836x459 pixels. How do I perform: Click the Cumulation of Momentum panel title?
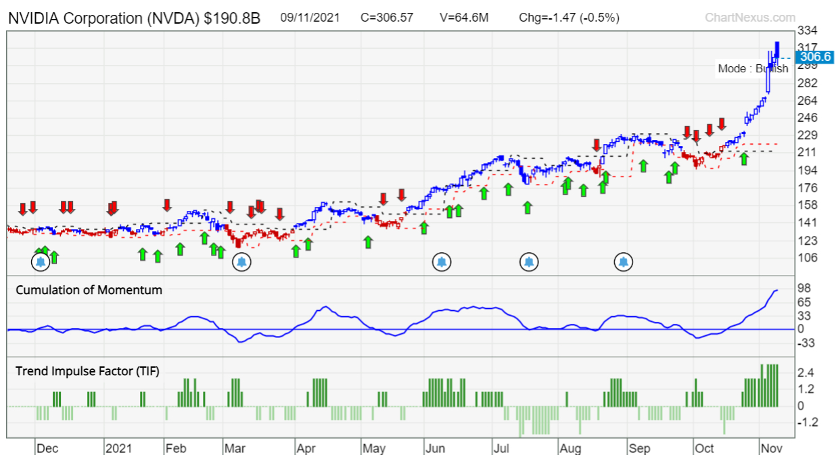[x=89, y=290]
